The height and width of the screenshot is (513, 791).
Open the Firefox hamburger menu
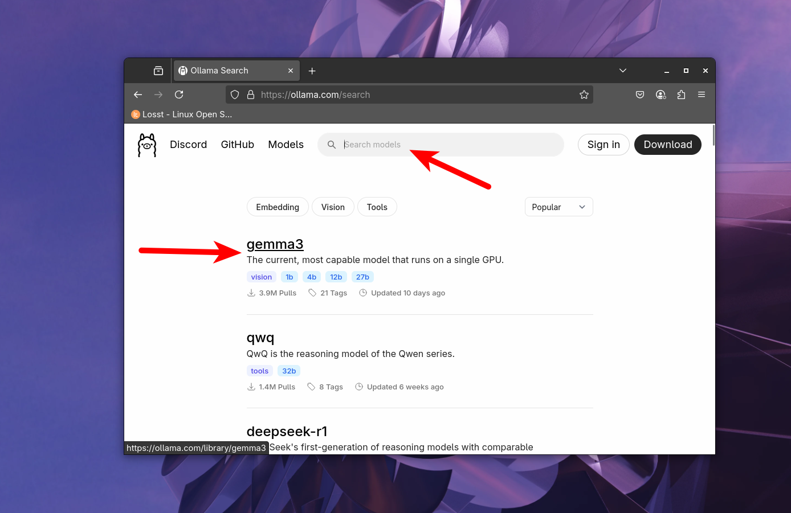702,95
